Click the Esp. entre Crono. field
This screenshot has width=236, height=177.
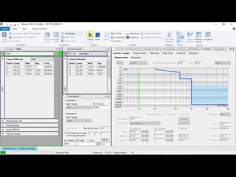click(x=105, y=128)
